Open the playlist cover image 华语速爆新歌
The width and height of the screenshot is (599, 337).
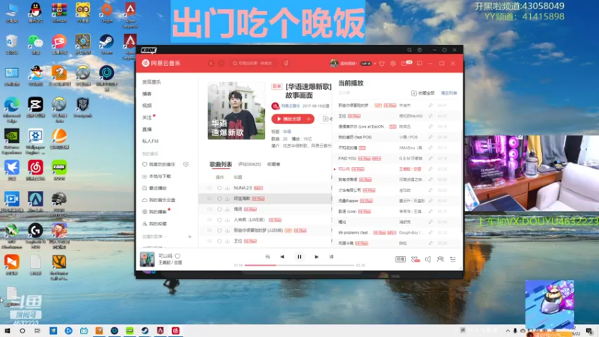[236, 111]
